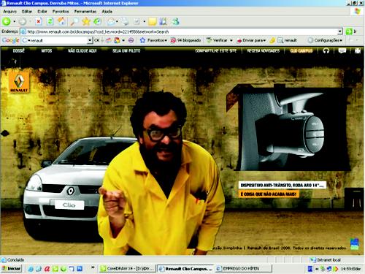Screen dimensions: 365x274
Task: Open the MITOS section of the site
Action: [47, 50]
